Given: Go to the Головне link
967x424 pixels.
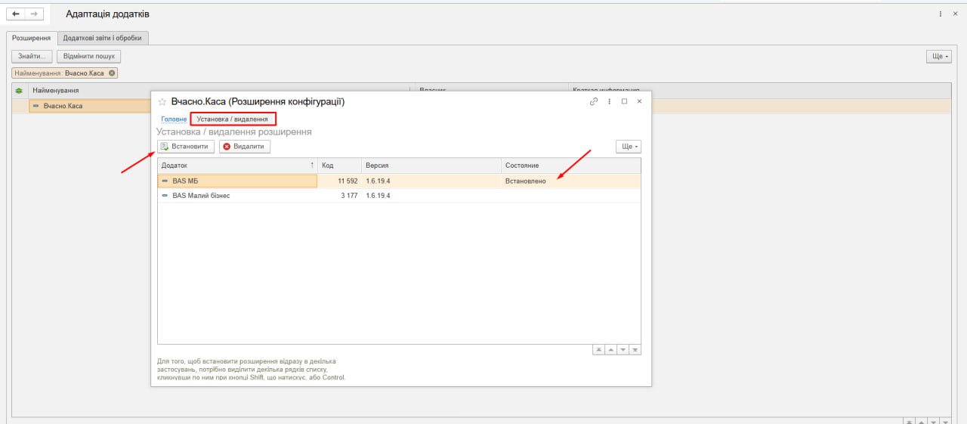Looking at the screenshot, I should (x=173, y=119).
